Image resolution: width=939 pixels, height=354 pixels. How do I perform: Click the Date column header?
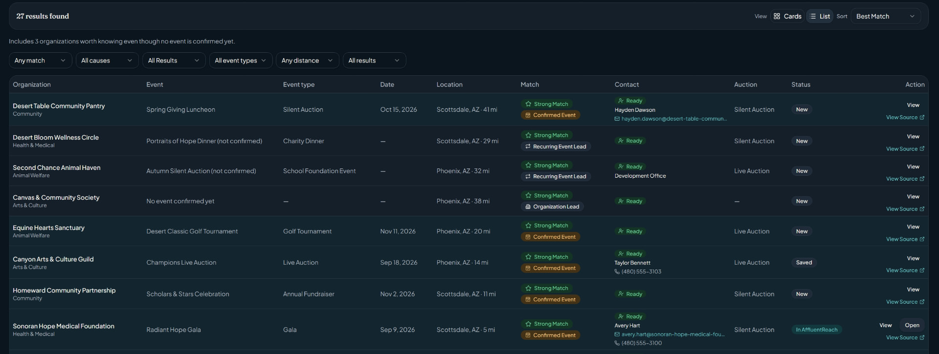(x=387, y=84)
